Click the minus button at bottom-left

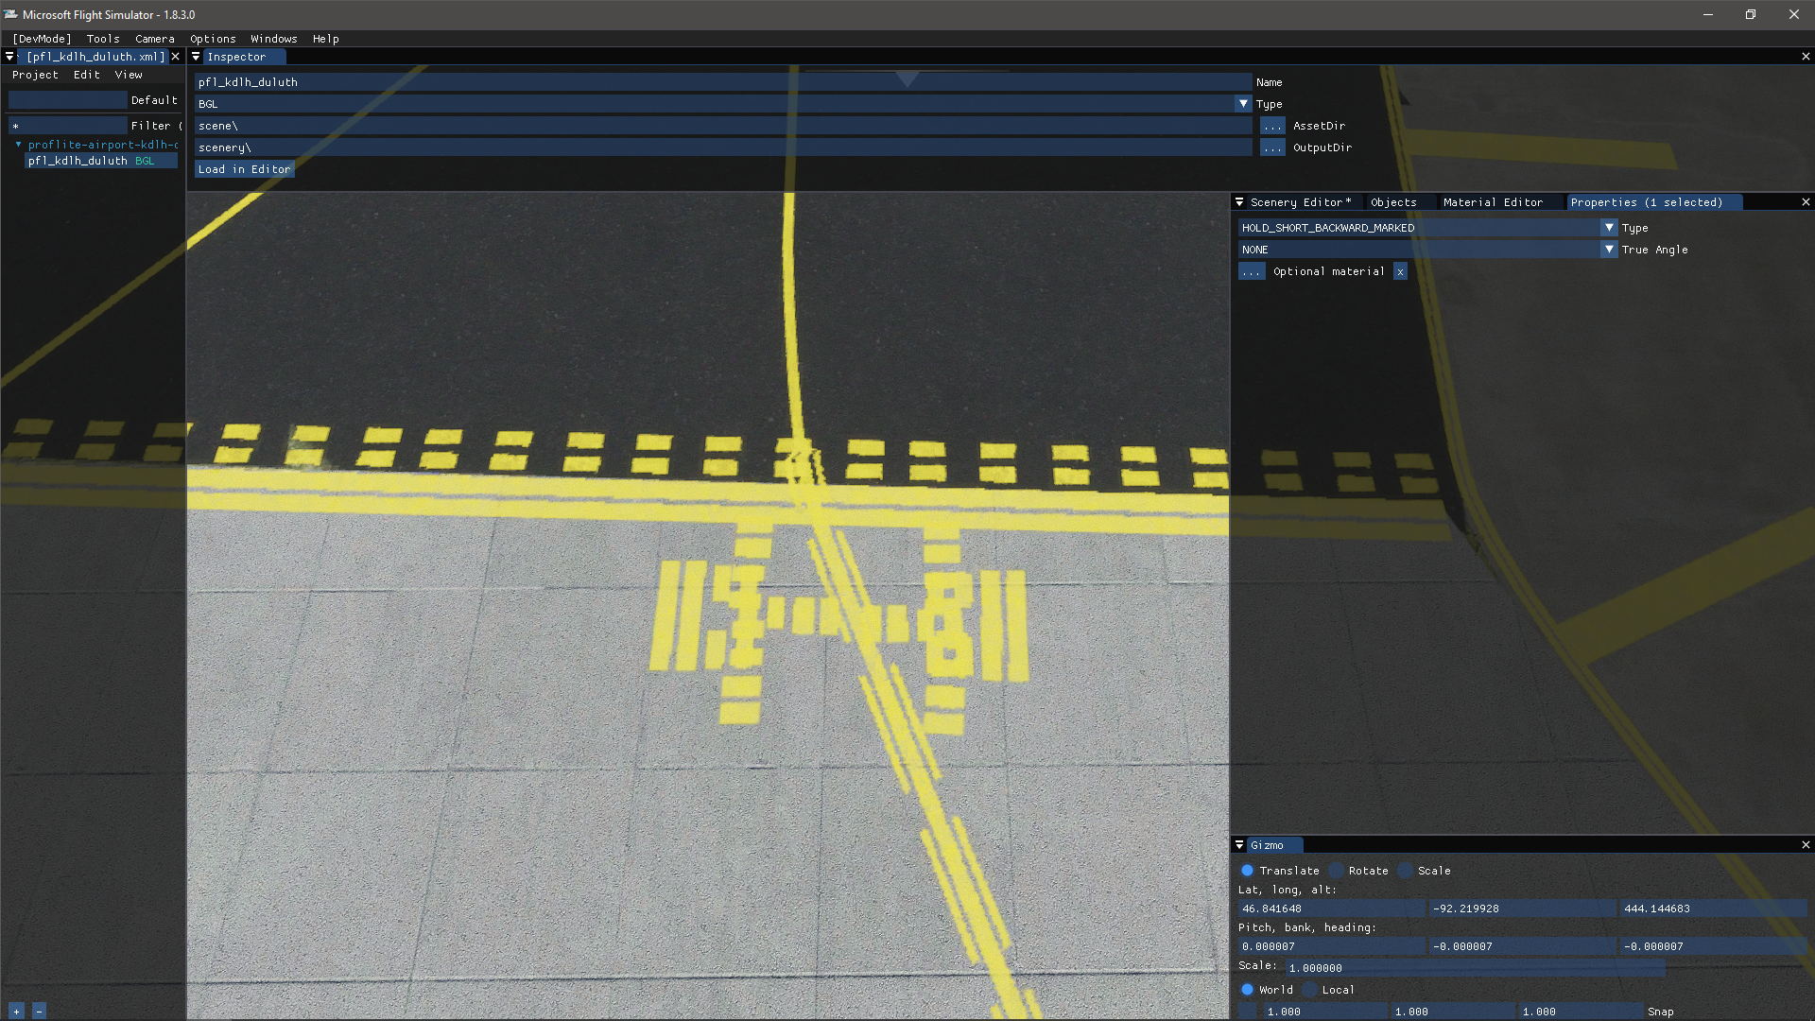39,1012
